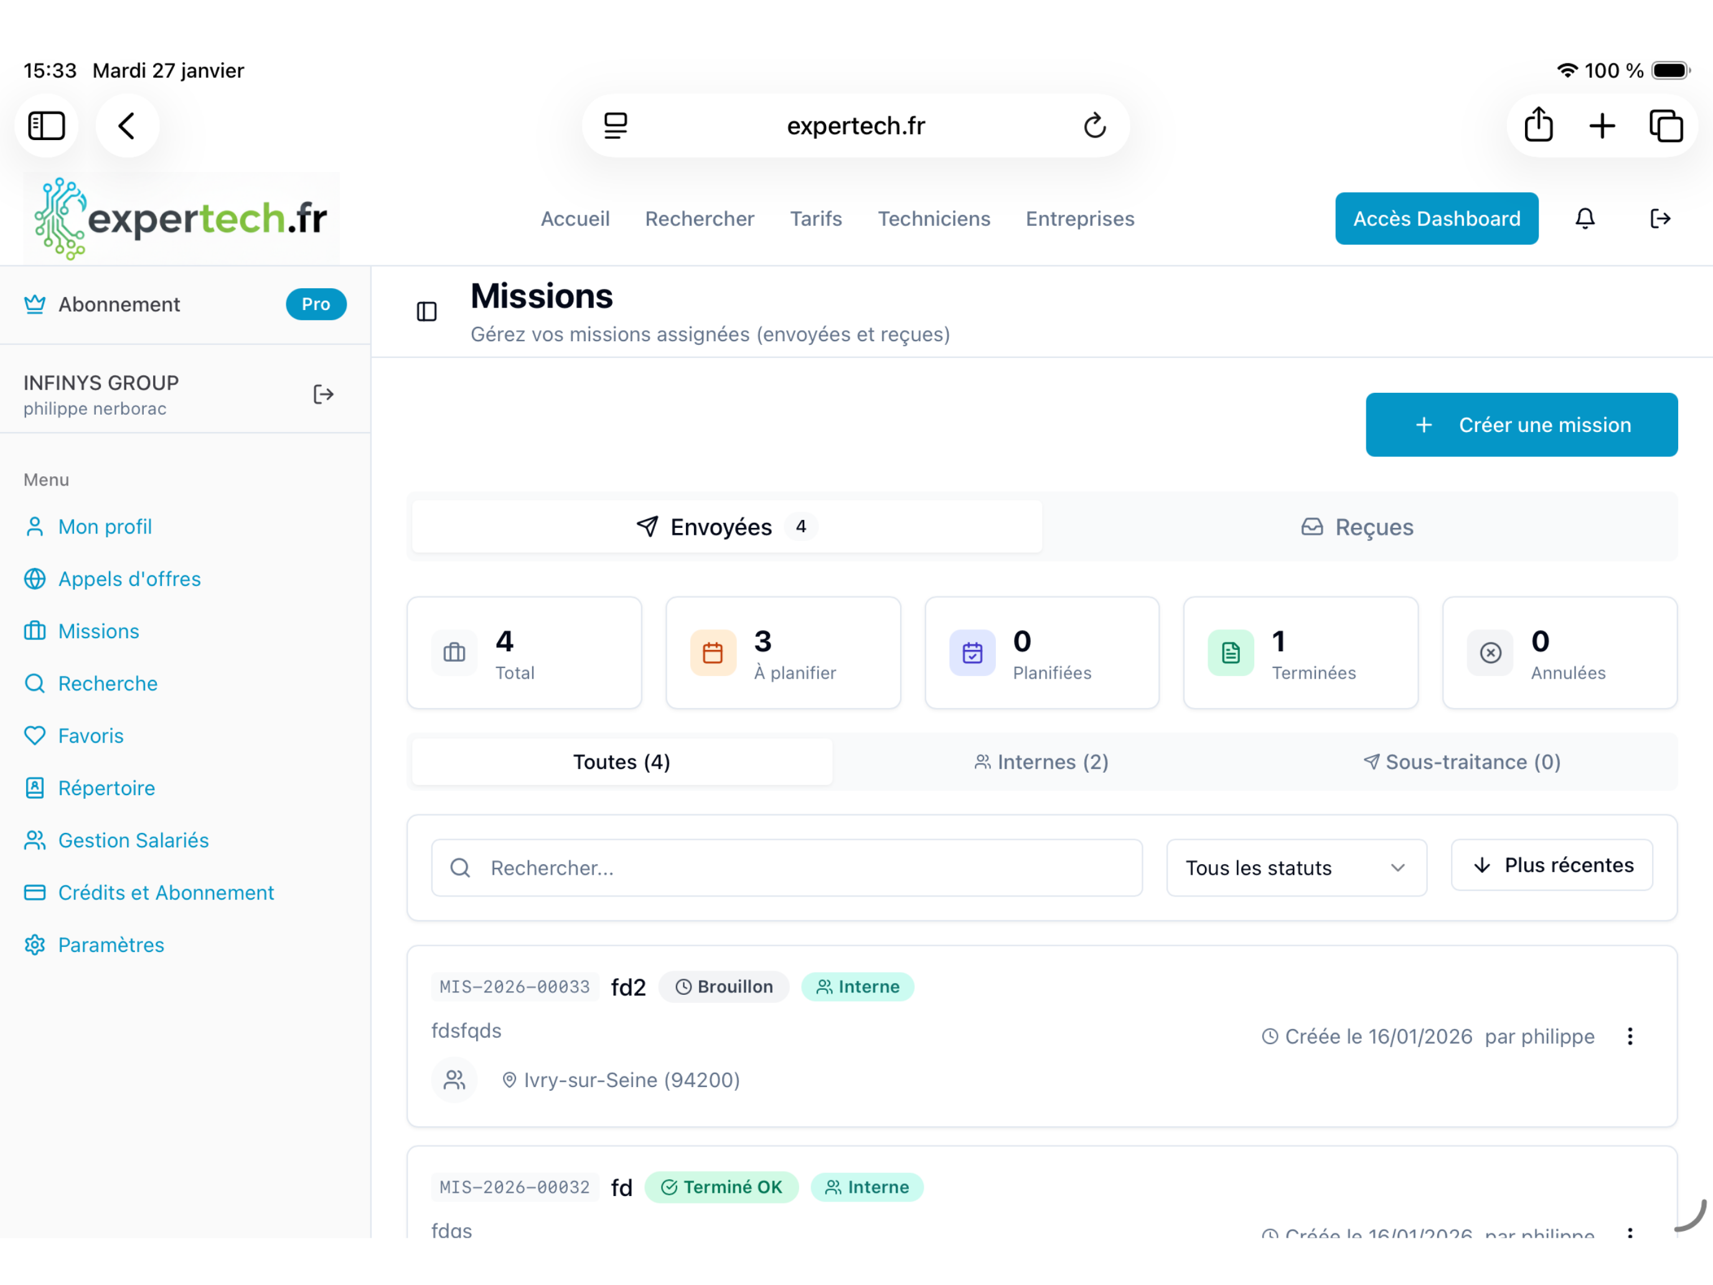Click the Annulées cancelled icon
The width and height of the screenshot is (1713, 1285).
(x=1490, y=653)
